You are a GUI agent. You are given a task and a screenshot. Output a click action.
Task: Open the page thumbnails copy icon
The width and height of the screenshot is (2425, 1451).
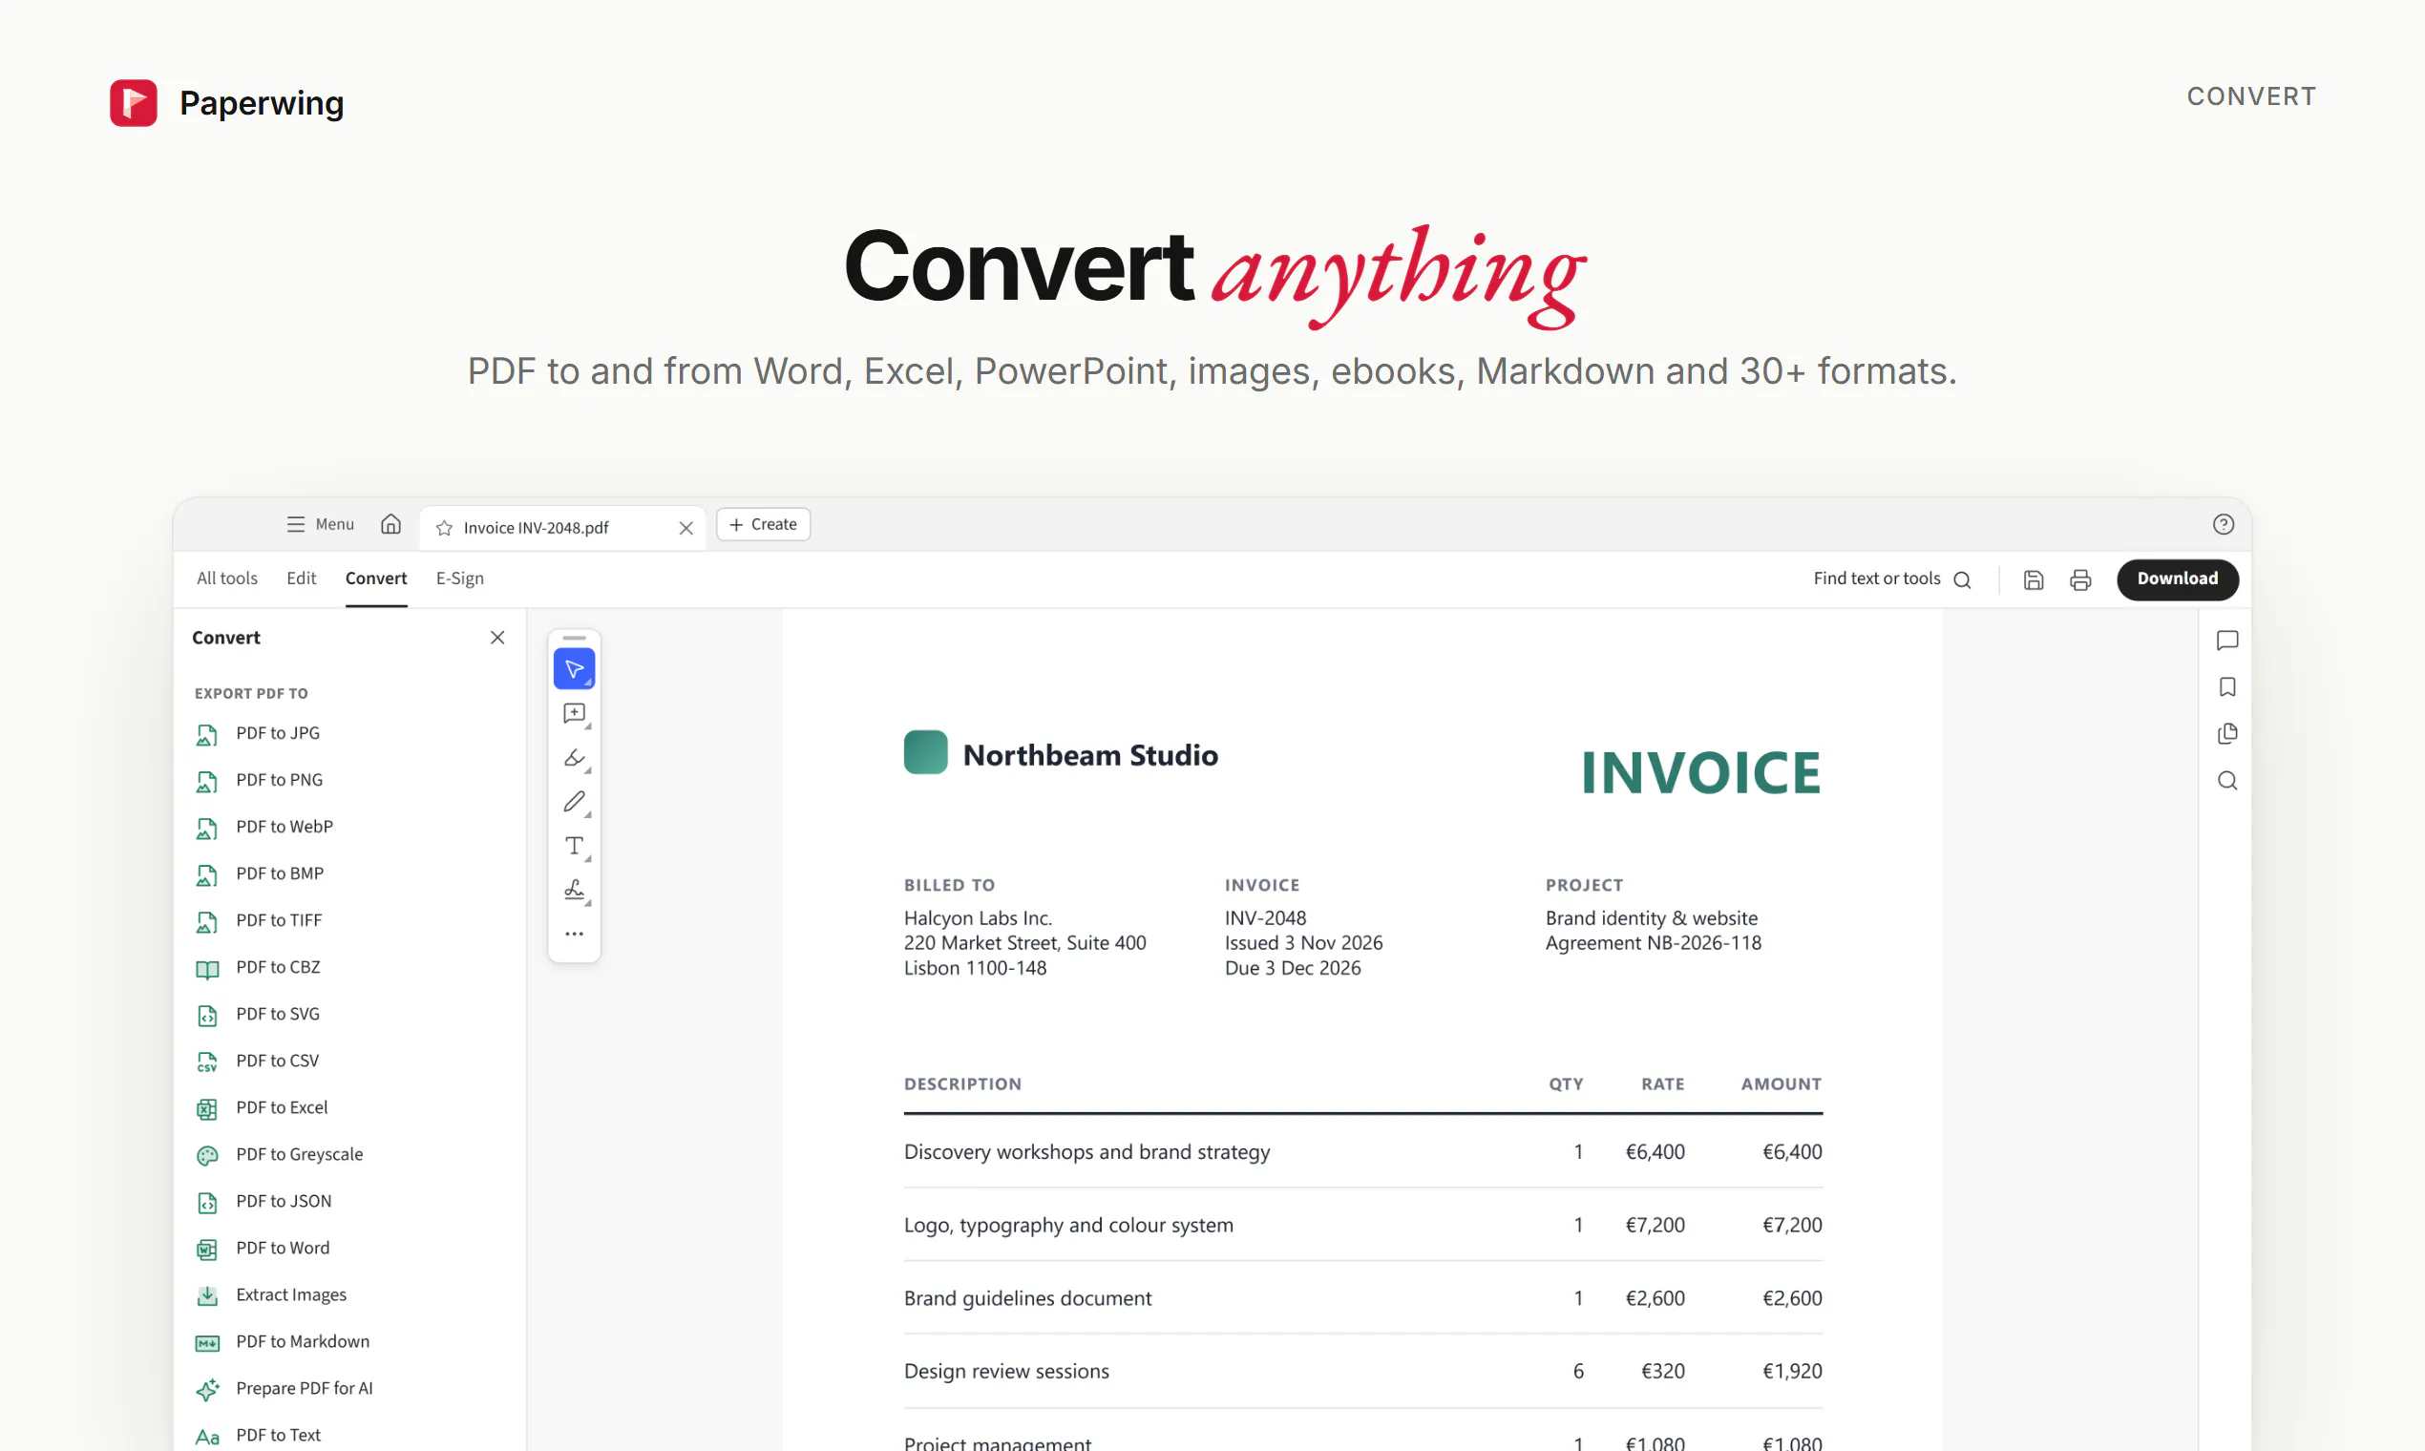[2226, 734]
